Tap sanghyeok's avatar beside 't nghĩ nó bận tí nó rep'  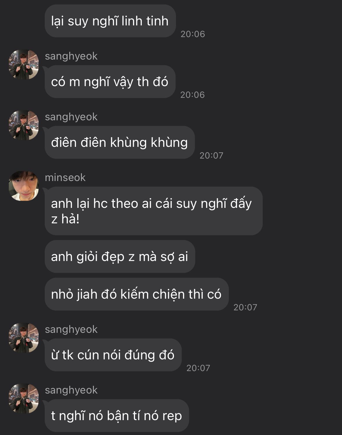pos(24,399)
